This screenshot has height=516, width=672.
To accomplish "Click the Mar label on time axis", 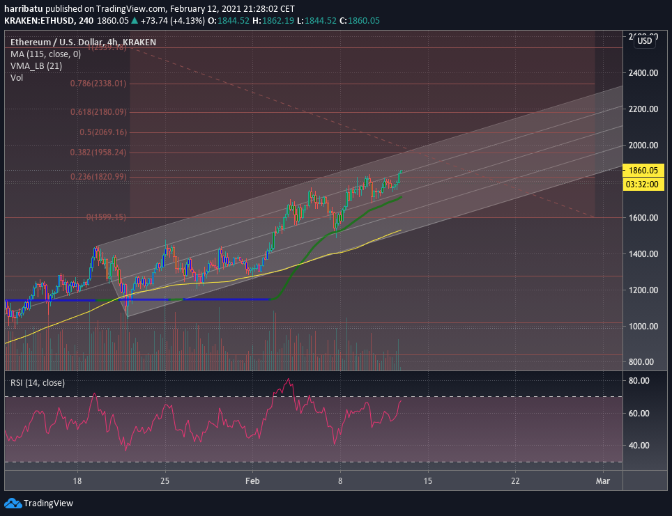I will (603, 481).
